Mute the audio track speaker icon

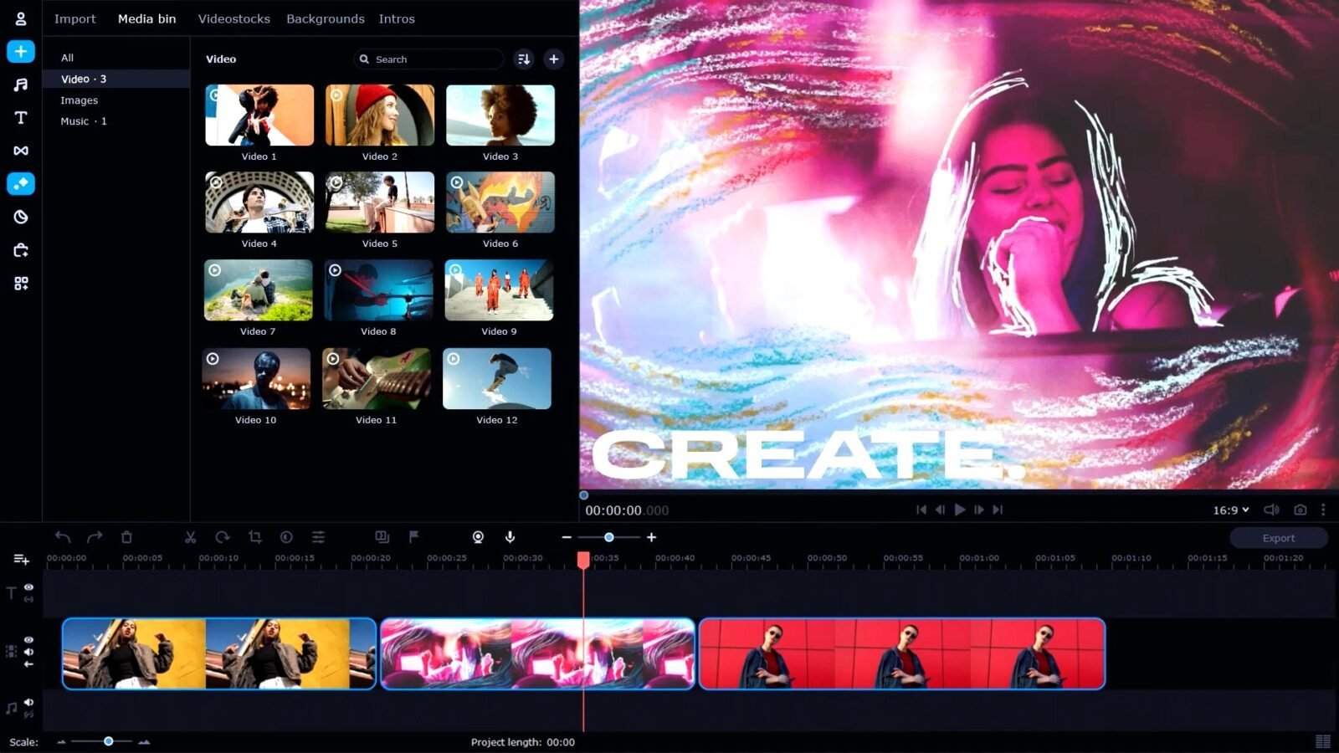28,703
